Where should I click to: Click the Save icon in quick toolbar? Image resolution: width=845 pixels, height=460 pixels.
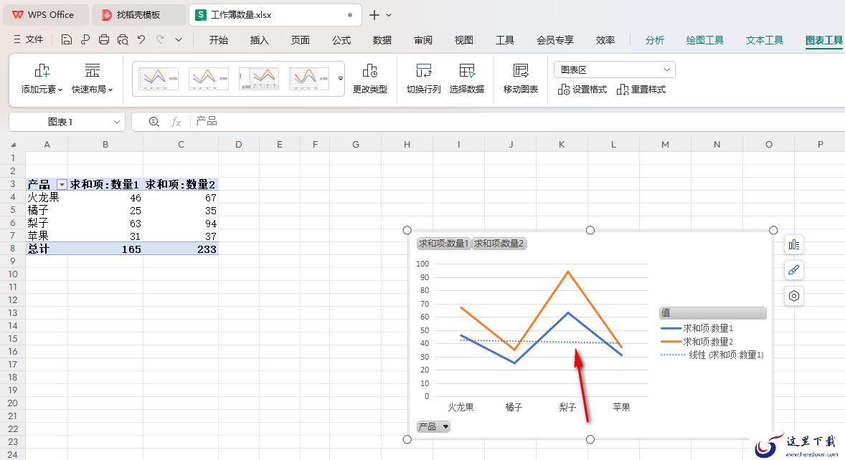point(66,39)
